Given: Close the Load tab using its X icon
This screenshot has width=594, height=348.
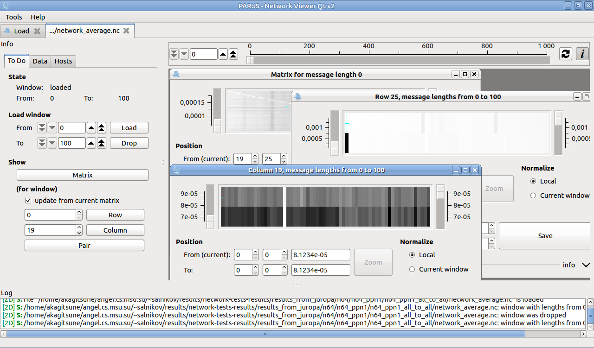Looking at the screenshot, I should tap(38, 31).
